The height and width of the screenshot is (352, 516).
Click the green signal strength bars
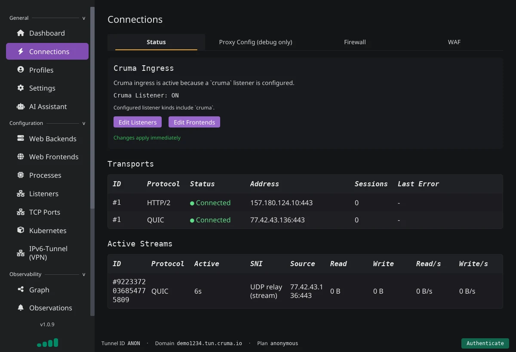(47, 343)
